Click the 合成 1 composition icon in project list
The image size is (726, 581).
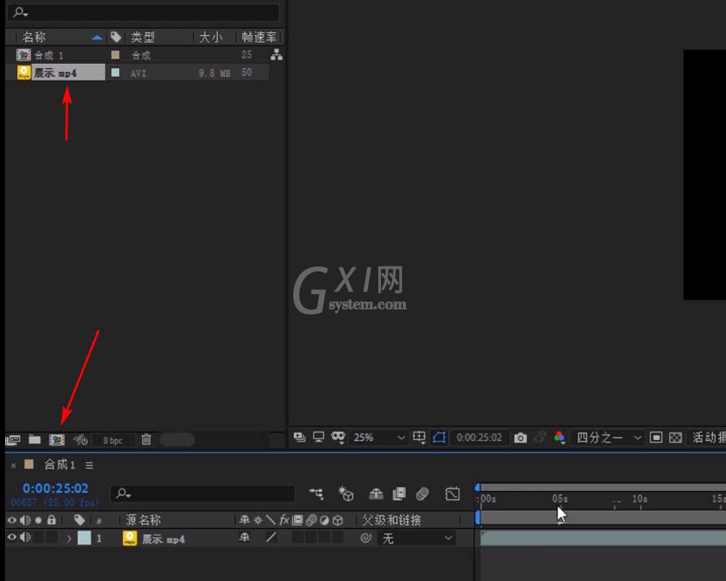[24, 55]
